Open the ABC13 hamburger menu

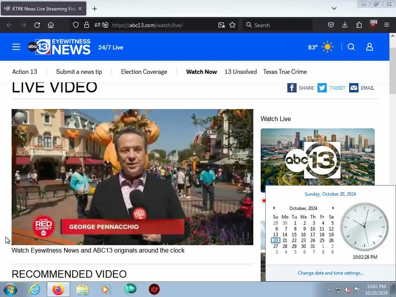[x=16, y=47]
